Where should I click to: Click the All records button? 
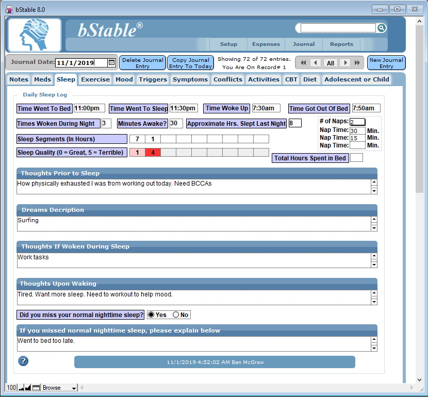click(330, 63)
